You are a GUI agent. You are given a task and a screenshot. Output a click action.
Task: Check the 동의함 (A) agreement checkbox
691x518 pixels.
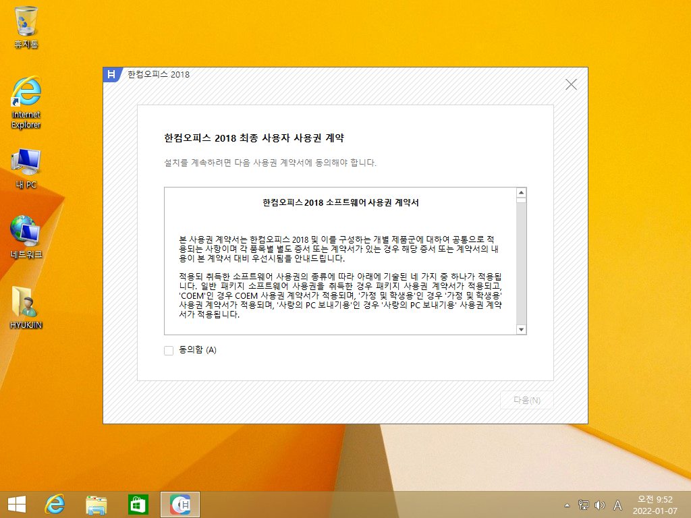coord(169,350)
